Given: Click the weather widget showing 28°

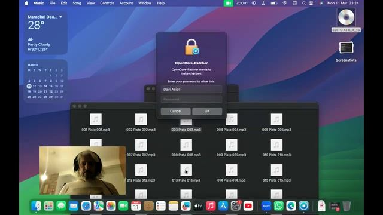Looking at the screenshot, I should (45, 32).
